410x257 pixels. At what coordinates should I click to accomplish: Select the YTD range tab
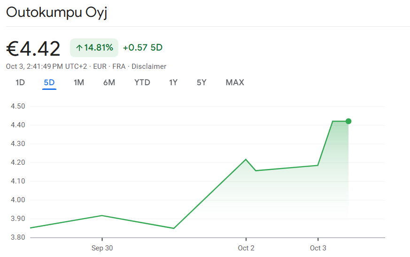pyautogui.click(x=142, y=82)
